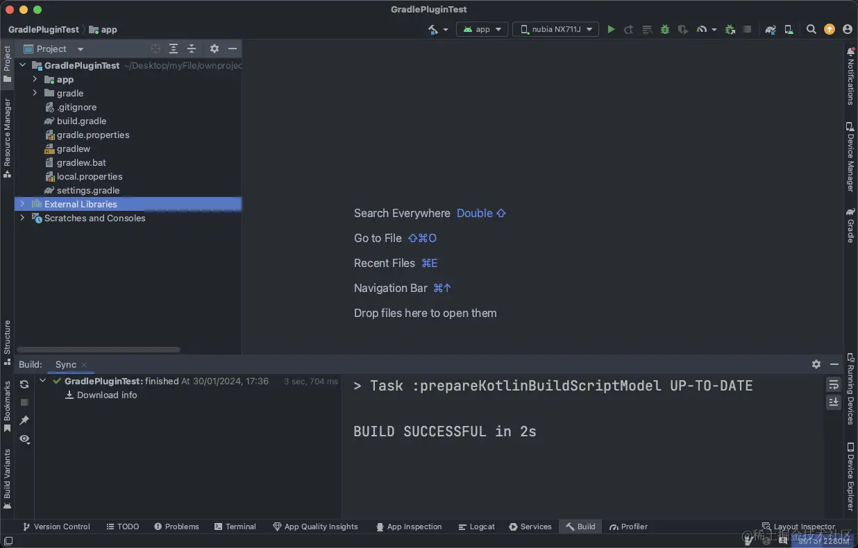Open the Problems tool window
This screenshot has height=548, width=858.
[x=176, y=526]
